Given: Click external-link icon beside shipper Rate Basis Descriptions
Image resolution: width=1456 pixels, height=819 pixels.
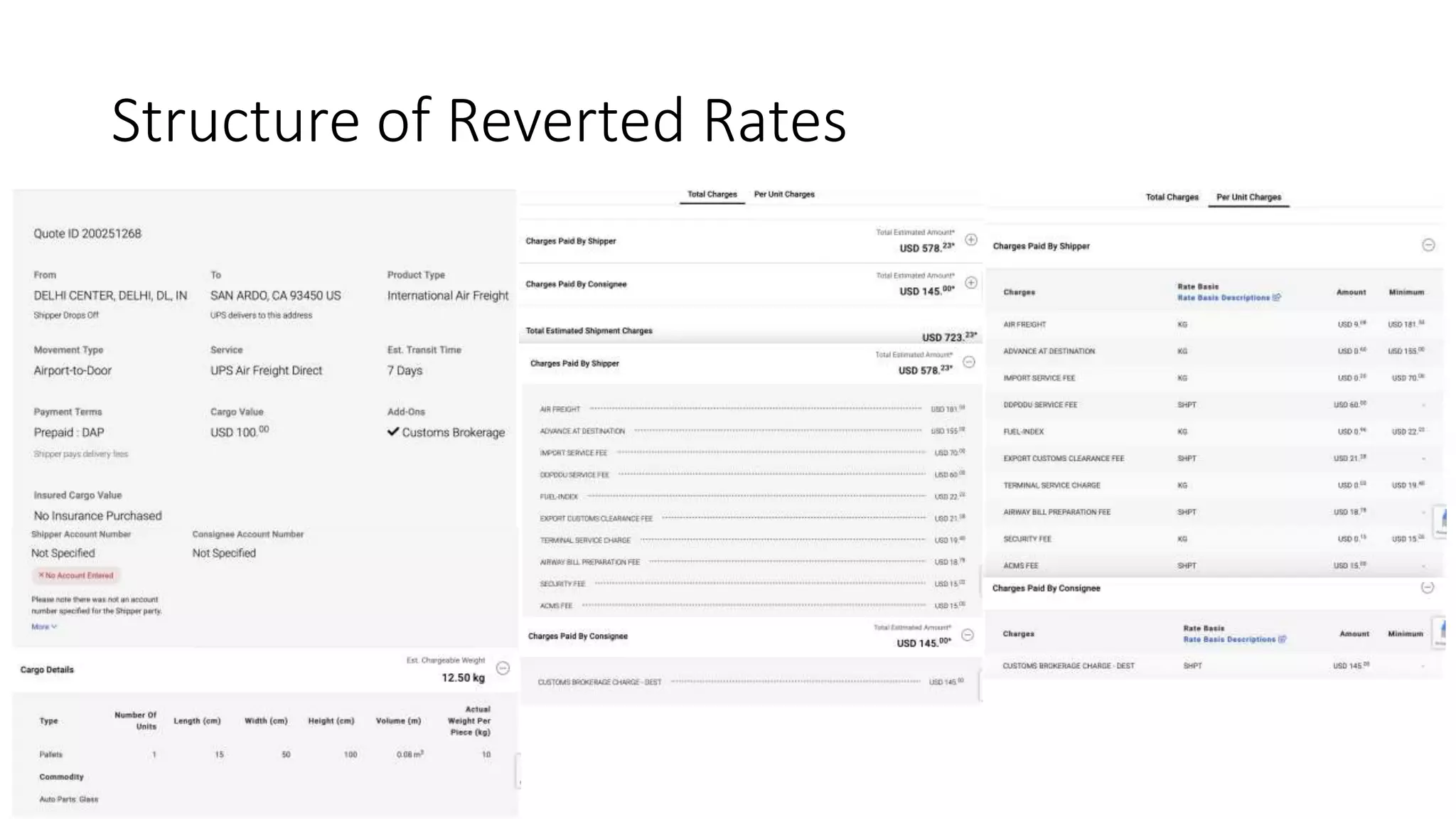Looking at the screenshot, I should point(1277,298).
